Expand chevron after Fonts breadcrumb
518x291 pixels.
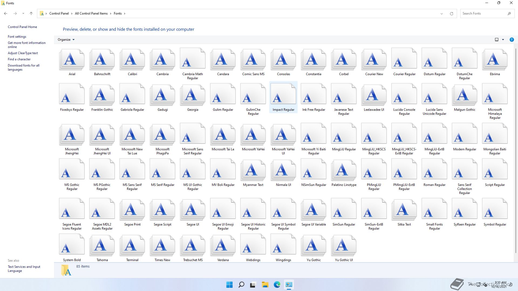(125, 13)
